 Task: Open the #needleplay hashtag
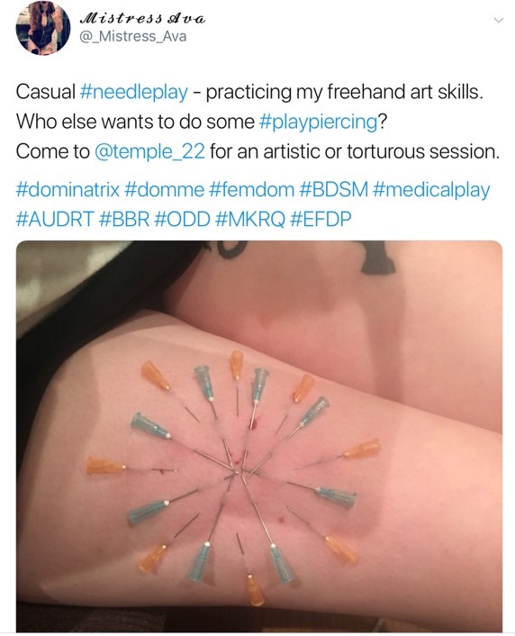(134, 92)
